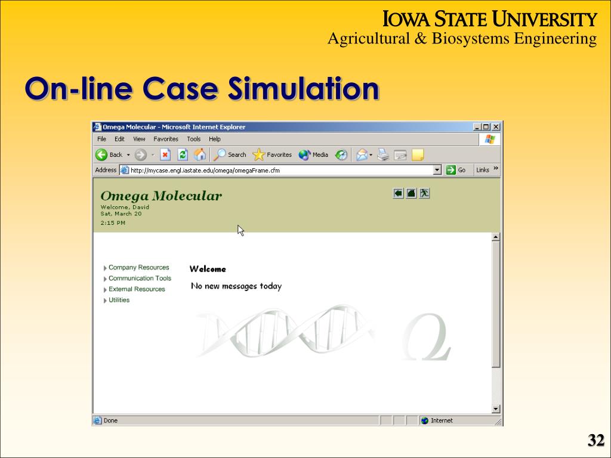Open the Favorites star icon
Image resolution: width=611 pixels, height=458 pixels.
point(258,154)
